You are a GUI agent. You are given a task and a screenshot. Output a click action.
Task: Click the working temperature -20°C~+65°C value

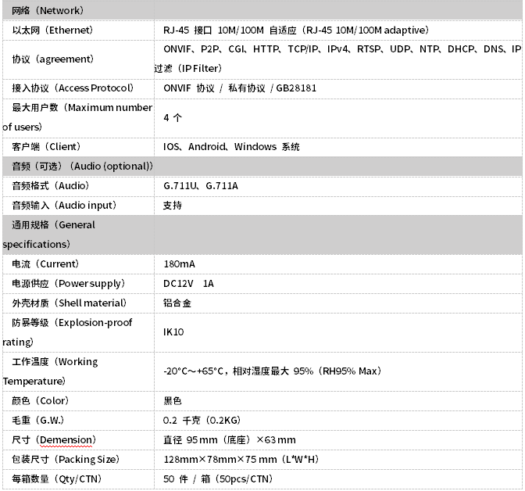pyautogui.click(x=272, y=371)
